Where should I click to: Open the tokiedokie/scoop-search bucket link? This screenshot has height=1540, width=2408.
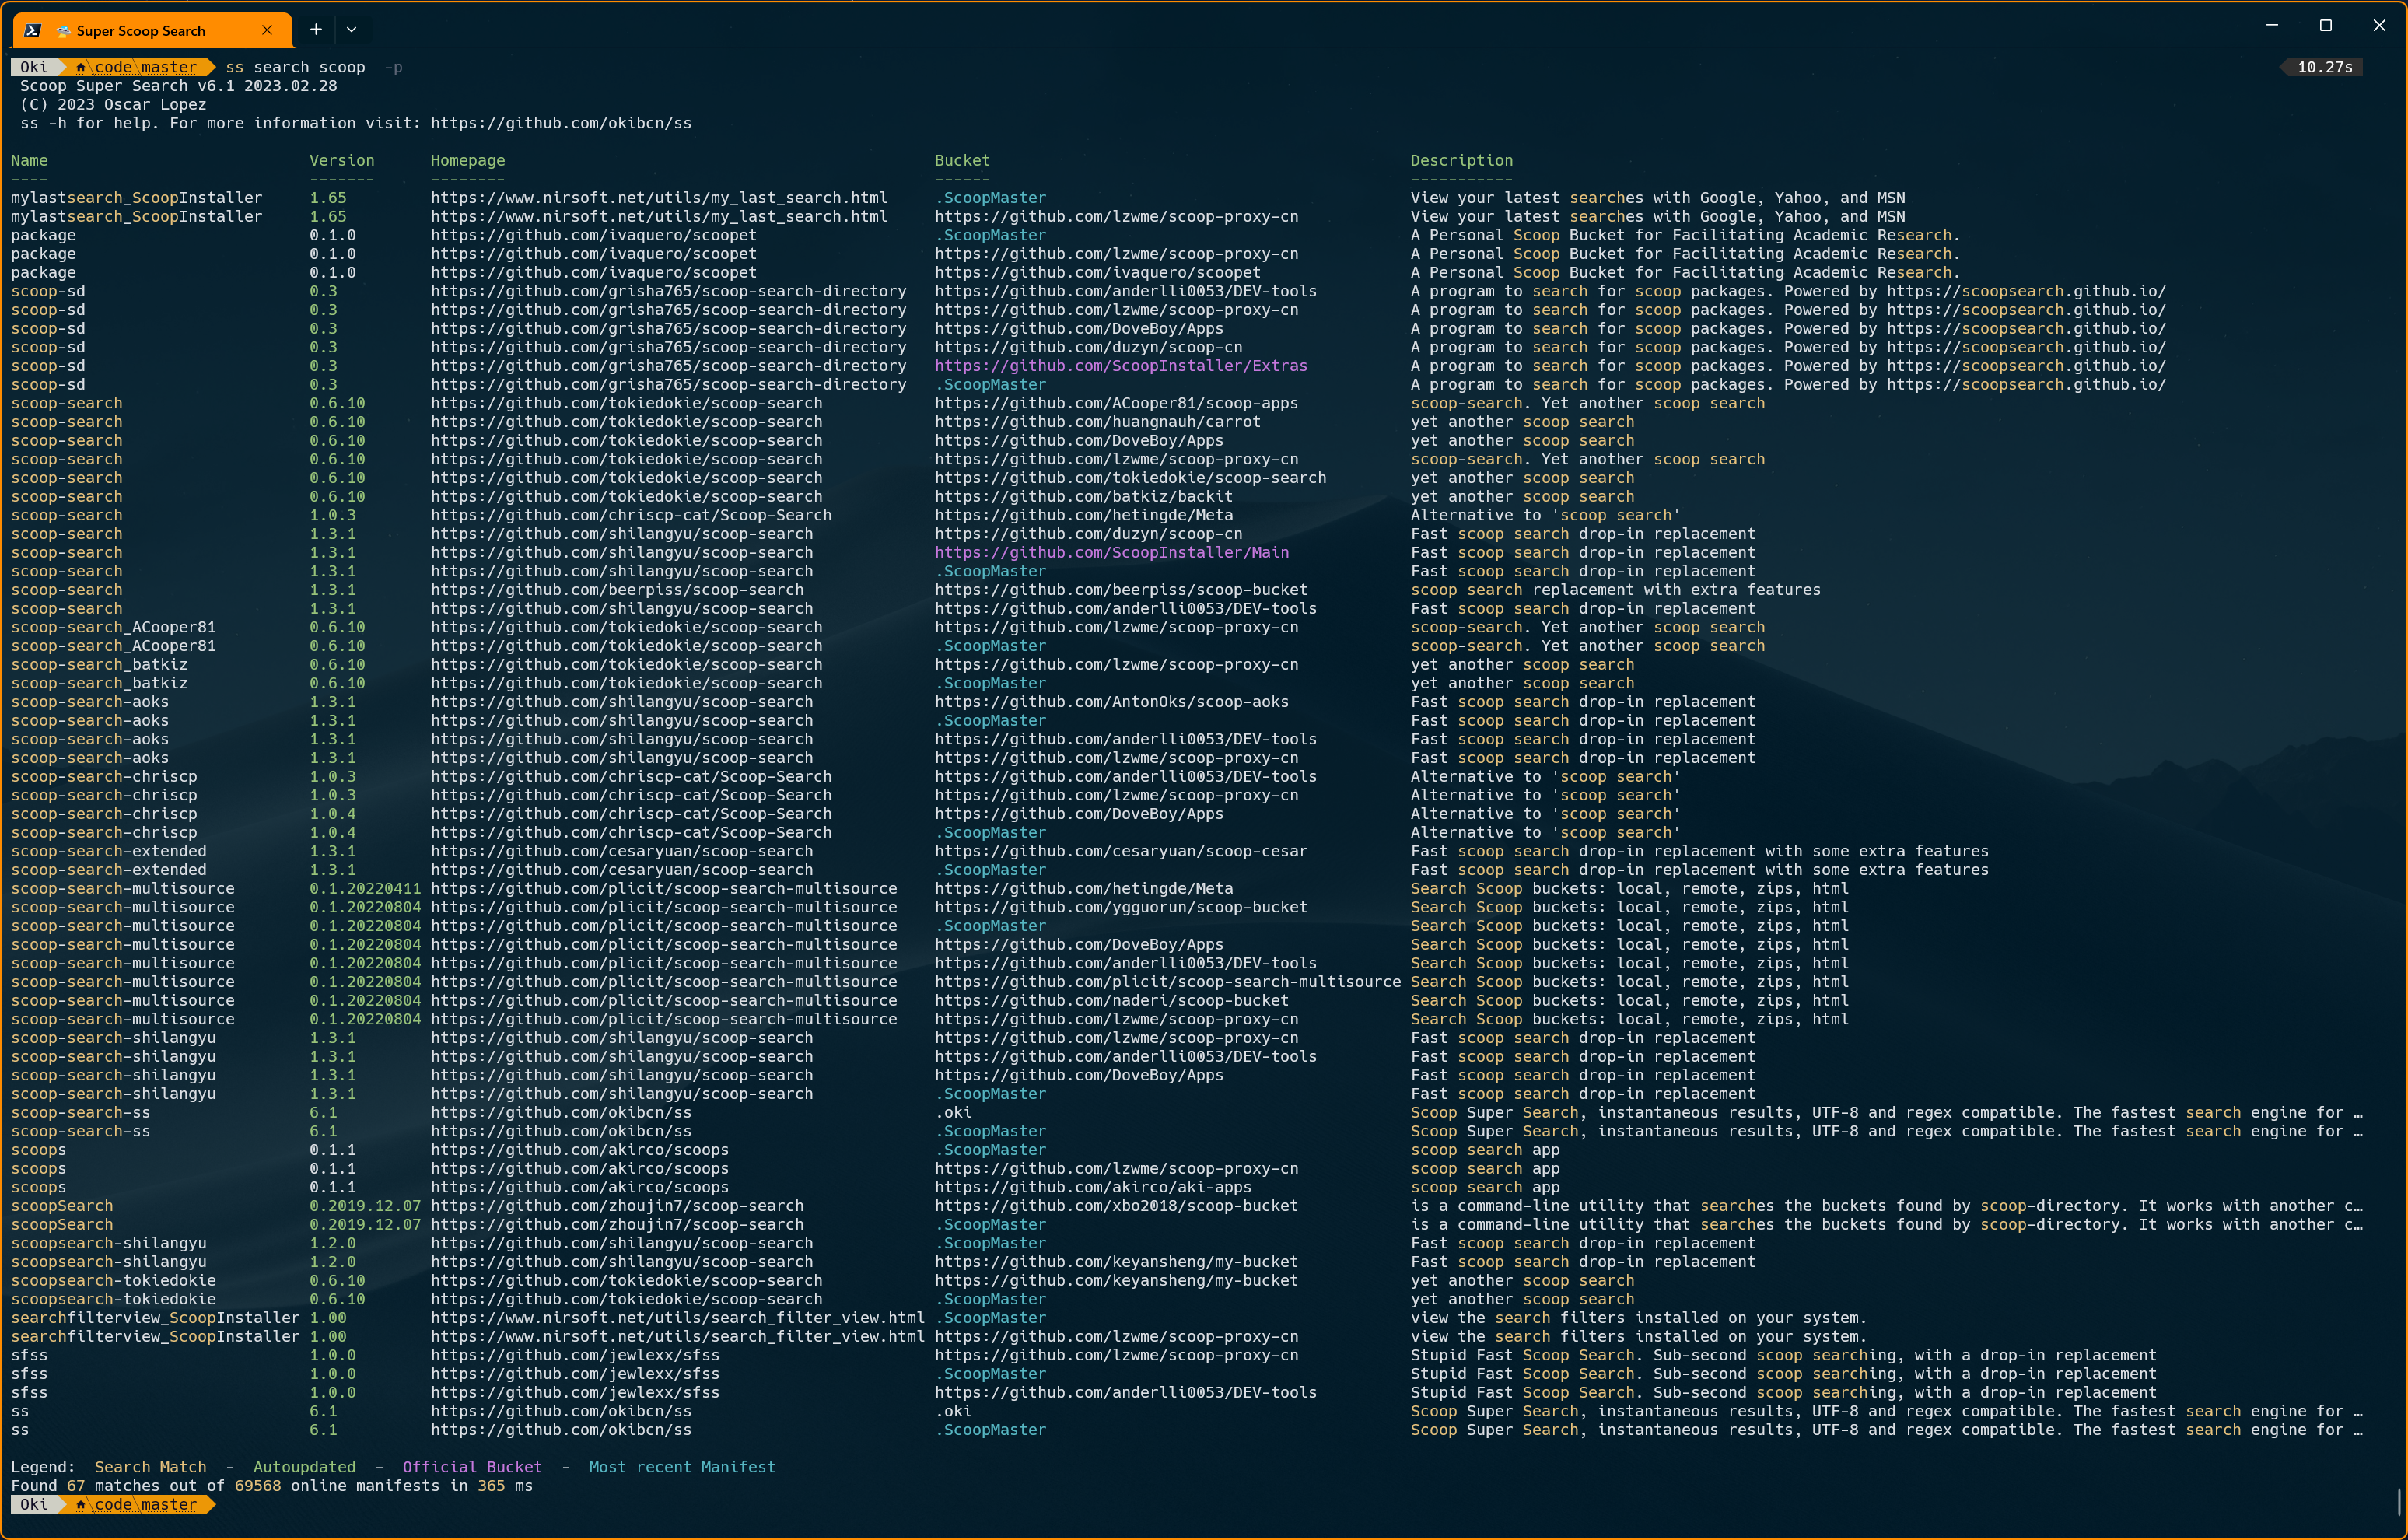pyautogui.click(x=1130, y=478)
